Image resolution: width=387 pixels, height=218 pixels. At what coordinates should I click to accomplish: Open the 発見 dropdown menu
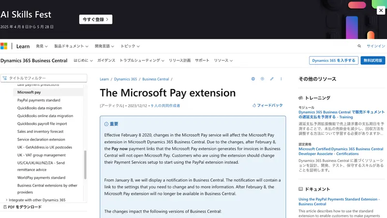(x=42, y=46)
